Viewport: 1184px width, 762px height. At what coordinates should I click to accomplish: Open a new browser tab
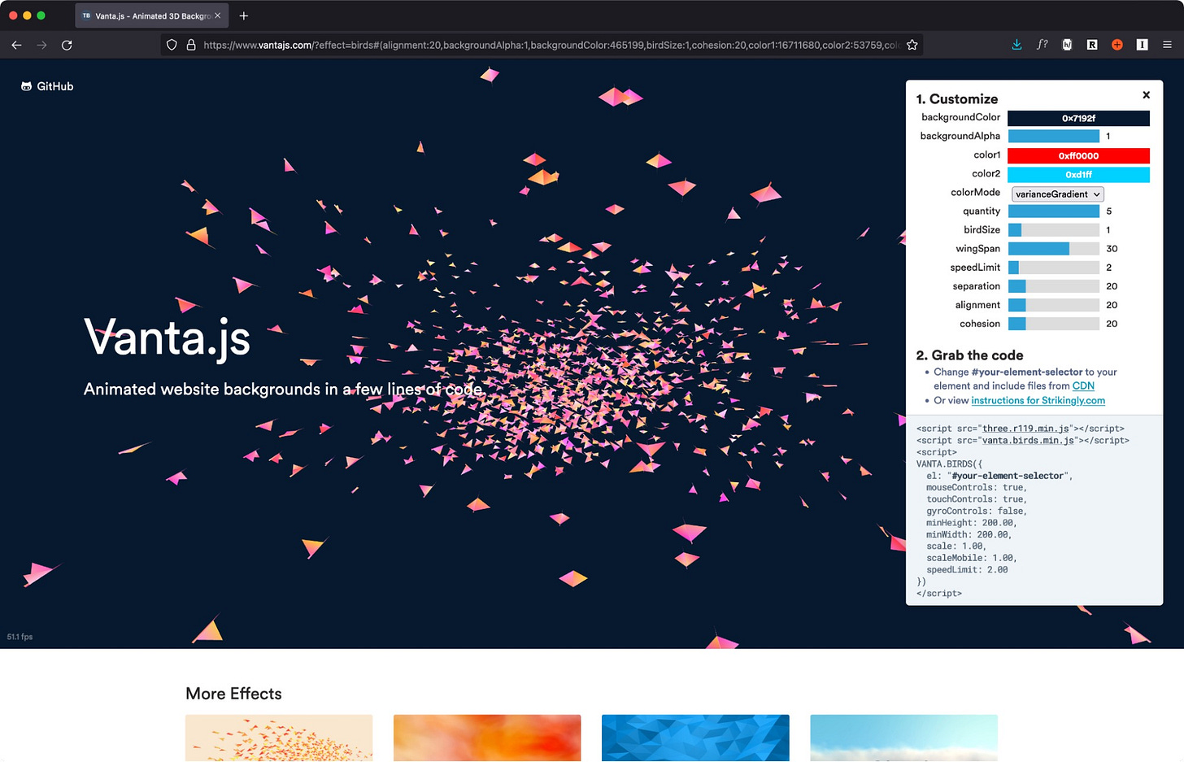[x=243, y=15]
